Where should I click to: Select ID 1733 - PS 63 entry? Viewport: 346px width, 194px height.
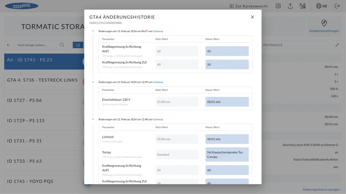click(44, 163)
